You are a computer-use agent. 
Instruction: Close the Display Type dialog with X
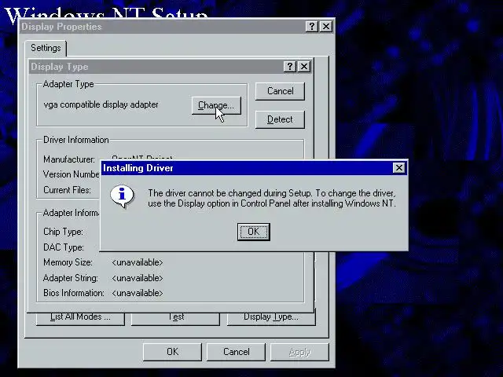pyautogui.click(x=304, y=66)
